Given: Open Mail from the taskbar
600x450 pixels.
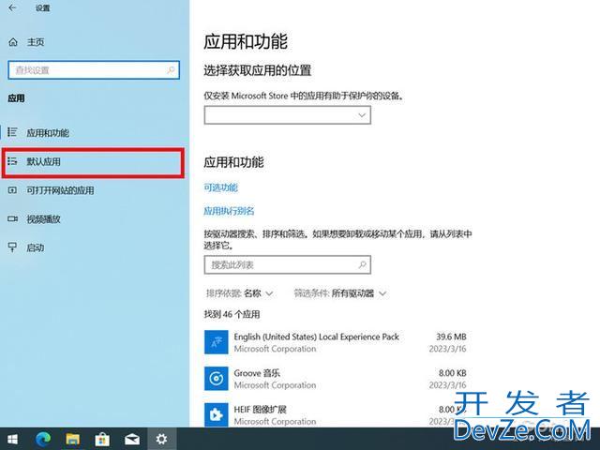Looking at the screenshot, I should (x=132, y=439).
